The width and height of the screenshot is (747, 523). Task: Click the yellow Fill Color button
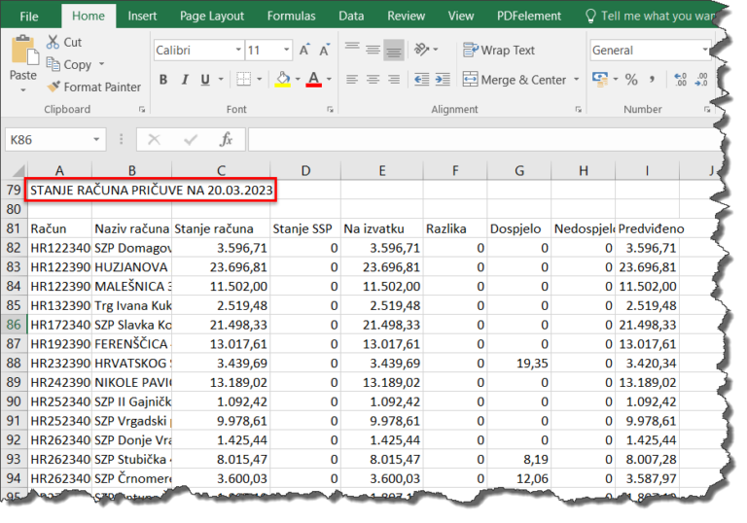click(283, 80)
